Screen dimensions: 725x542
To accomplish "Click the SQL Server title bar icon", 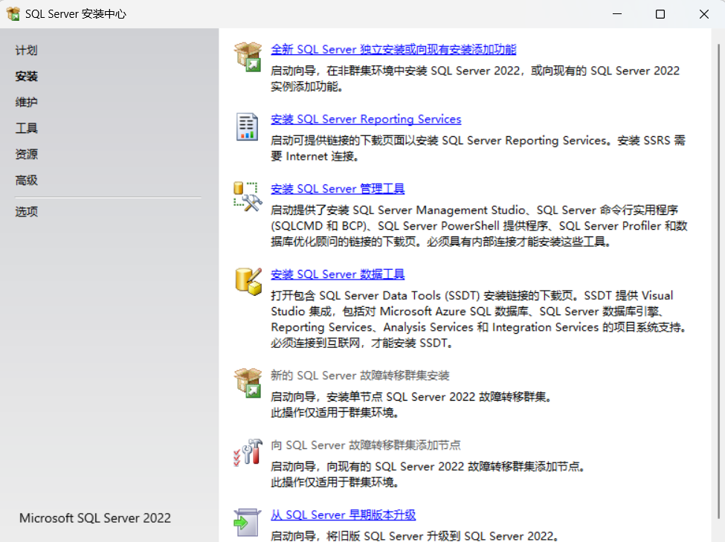I will (13, 14).
